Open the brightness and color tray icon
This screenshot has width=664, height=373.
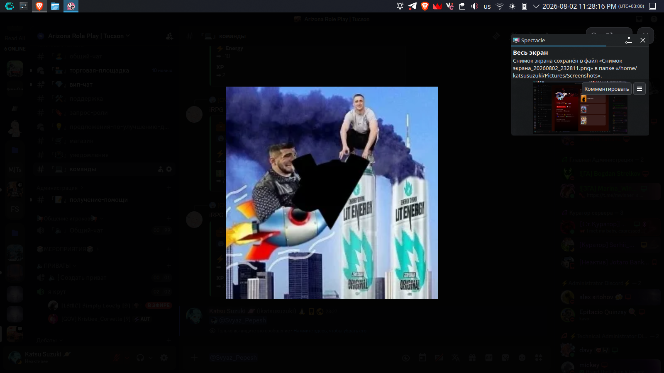coord(512,6)
